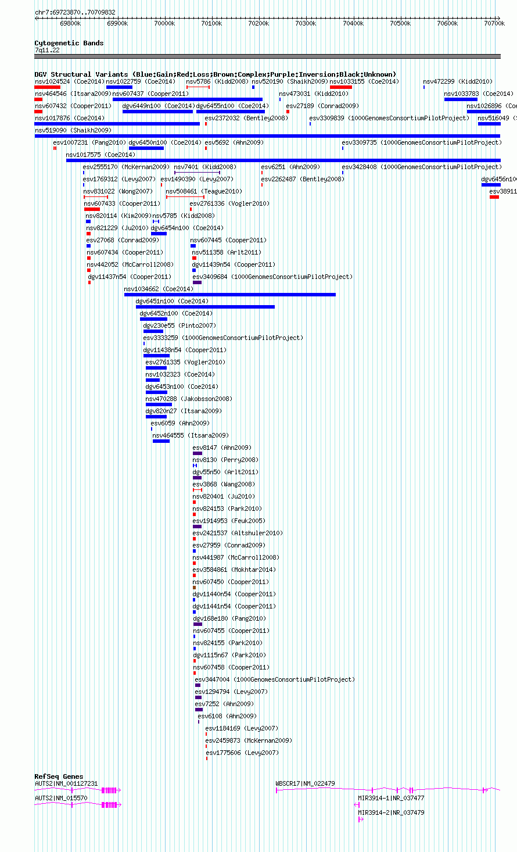Open variant nsv5786 (Kidd2008)

(217, 81)
